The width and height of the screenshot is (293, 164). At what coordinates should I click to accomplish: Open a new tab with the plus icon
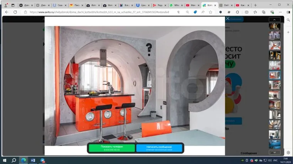pos(255,5)
